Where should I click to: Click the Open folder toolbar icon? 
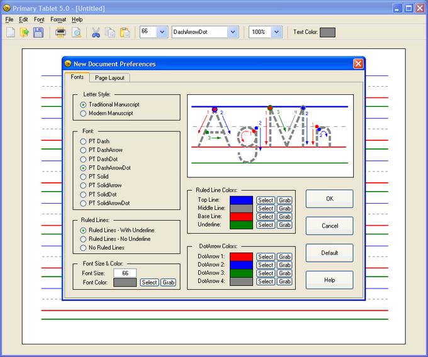coord(25,32)
